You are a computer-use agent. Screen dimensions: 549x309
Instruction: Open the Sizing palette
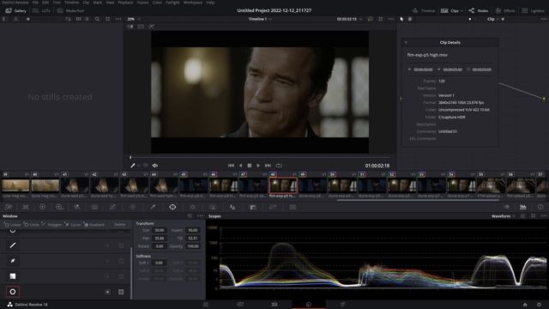coord(273,207)
